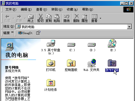Click the 我的电脑 title bar system icon

[3, 3]
